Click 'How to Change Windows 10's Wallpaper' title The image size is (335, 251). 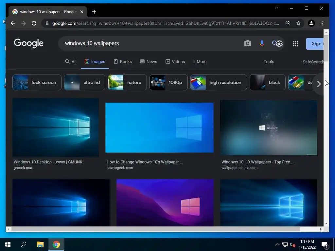(145, 162)
